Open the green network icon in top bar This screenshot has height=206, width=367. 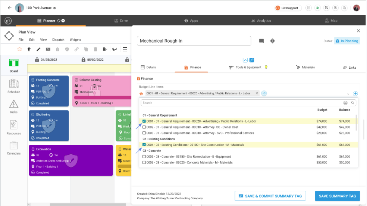pos(317,8)
